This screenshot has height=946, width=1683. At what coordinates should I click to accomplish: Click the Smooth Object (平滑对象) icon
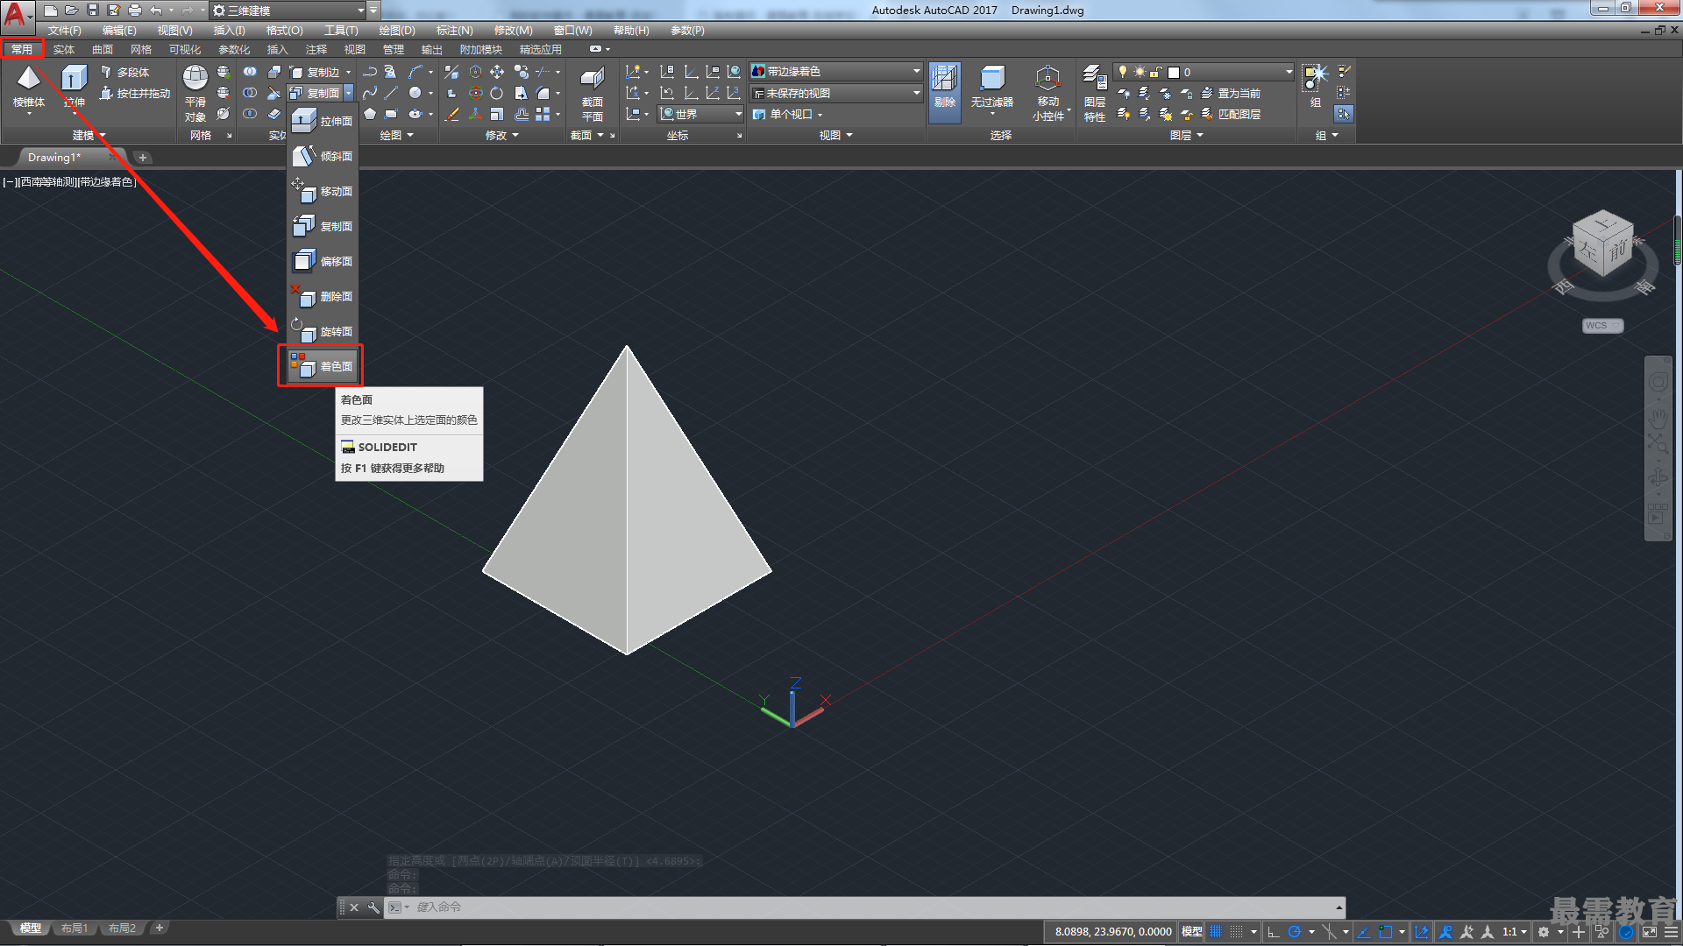195,94
